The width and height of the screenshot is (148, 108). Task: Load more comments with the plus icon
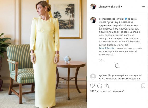tap(117, 66)
